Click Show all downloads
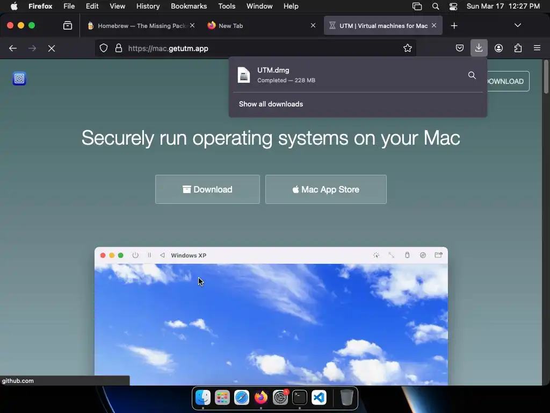The image size is (550, 413). coord(271,104)
